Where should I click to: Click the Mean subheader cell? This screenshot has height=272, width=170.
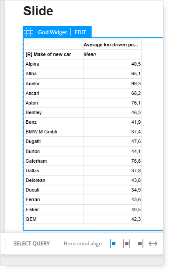(112, 55)
